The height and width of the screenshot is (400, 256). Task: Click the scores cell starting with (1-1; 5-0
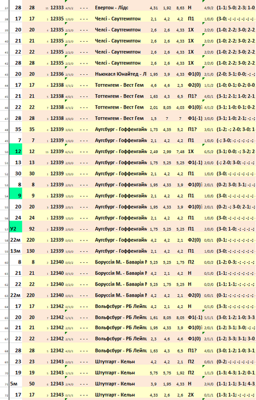click(x=236, y=7)
